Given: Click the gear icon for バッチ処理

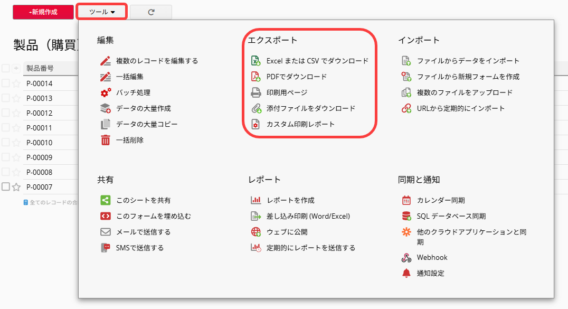Looking at the screenshot, I should (106, 92).
